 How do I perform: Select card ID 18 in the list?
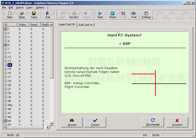coord(9,81)
